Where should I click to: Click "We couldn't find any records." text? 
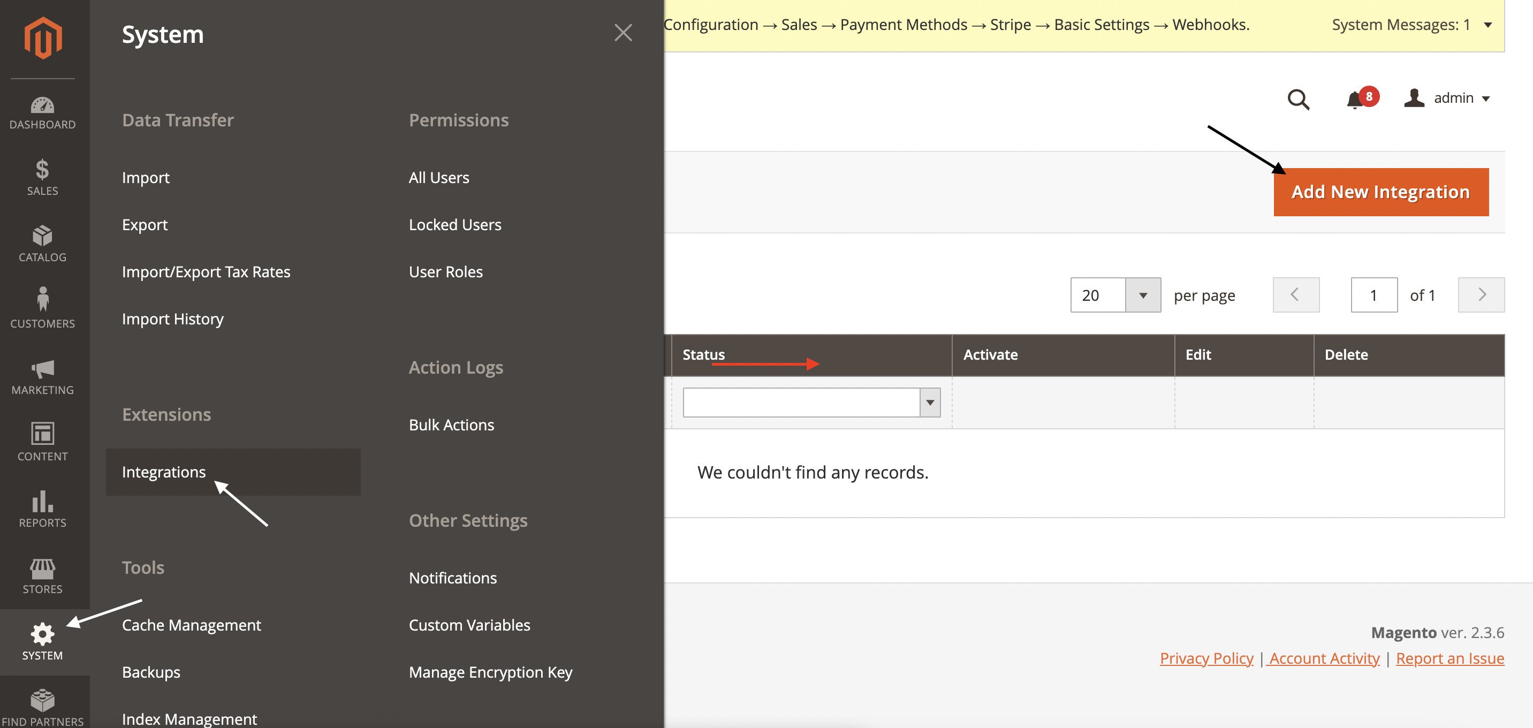pyautogui.click(x=813, y=472)
